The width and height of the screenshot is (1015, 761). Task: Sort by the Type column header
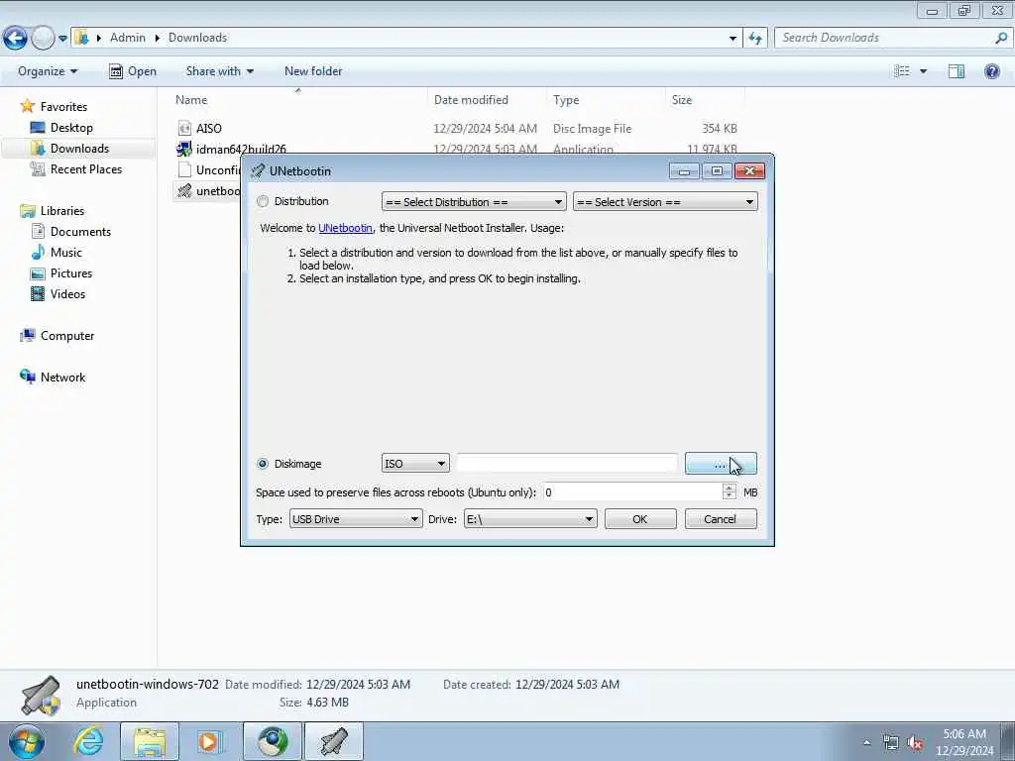pyautogui.click(x=566, y=100)
